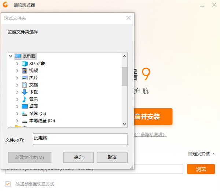Select 此电脑 in the folder tree

pos(29,56)
